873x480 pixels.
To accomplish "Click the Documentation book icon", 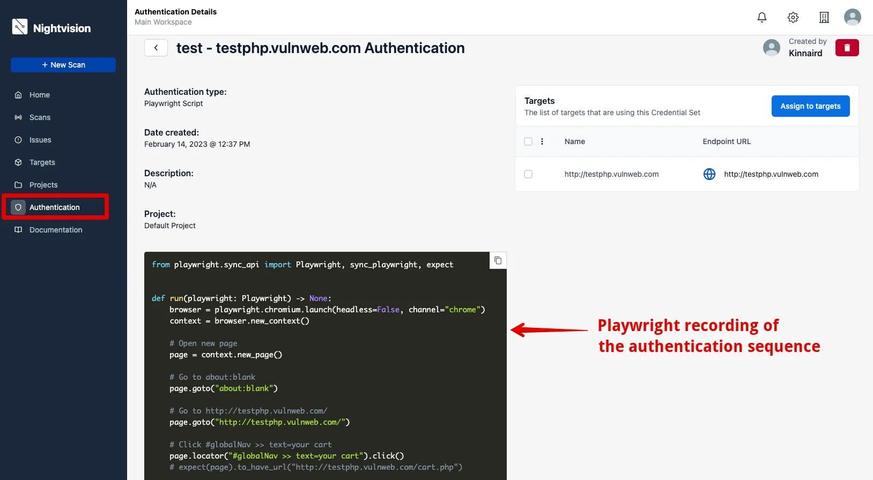I will [18, 230].
